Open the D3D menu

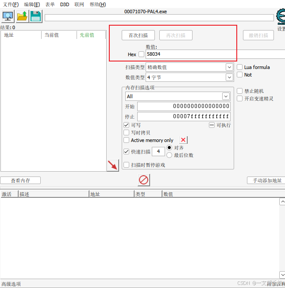point(65,4)
